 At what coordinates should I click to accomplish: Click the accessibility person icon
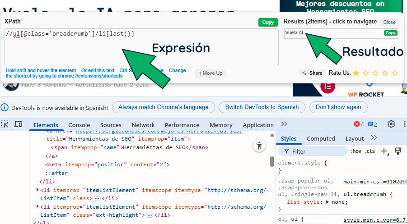[259, 146]
